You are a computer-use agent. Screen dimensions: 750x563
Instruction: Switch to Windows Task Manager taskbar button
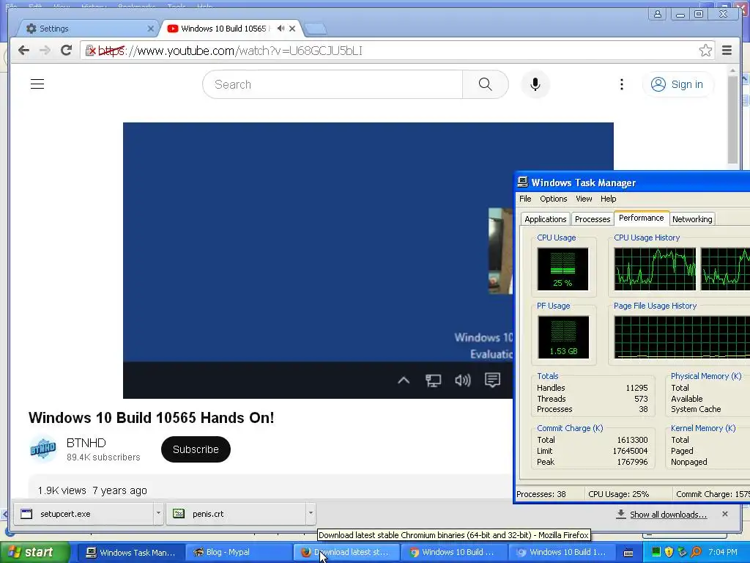point(130,553)
